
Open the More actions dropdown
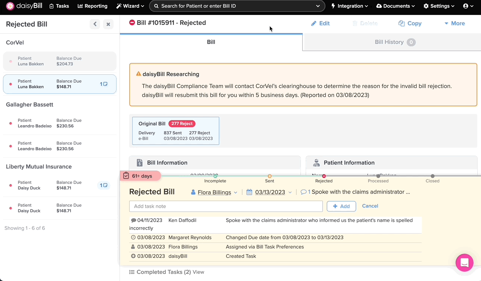pos(454,23)
